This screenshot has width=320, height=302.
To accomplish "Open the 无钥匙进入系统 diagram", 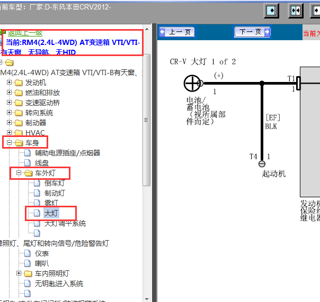I will click(x=59, y=283).
